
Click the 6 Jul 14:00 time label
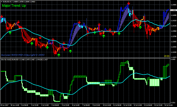point(76,105)
